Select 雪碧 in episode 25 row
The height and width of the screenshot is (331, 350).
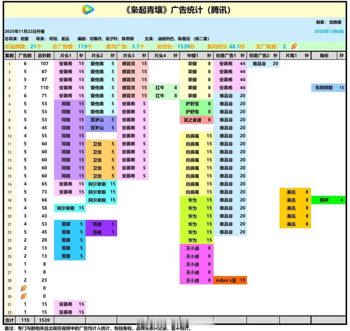pos(70,256)
